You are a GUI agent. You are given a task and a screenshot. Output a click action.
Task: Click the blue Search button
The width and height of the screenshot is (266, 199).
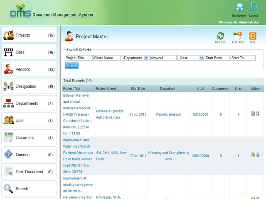(x=71, y=66)
